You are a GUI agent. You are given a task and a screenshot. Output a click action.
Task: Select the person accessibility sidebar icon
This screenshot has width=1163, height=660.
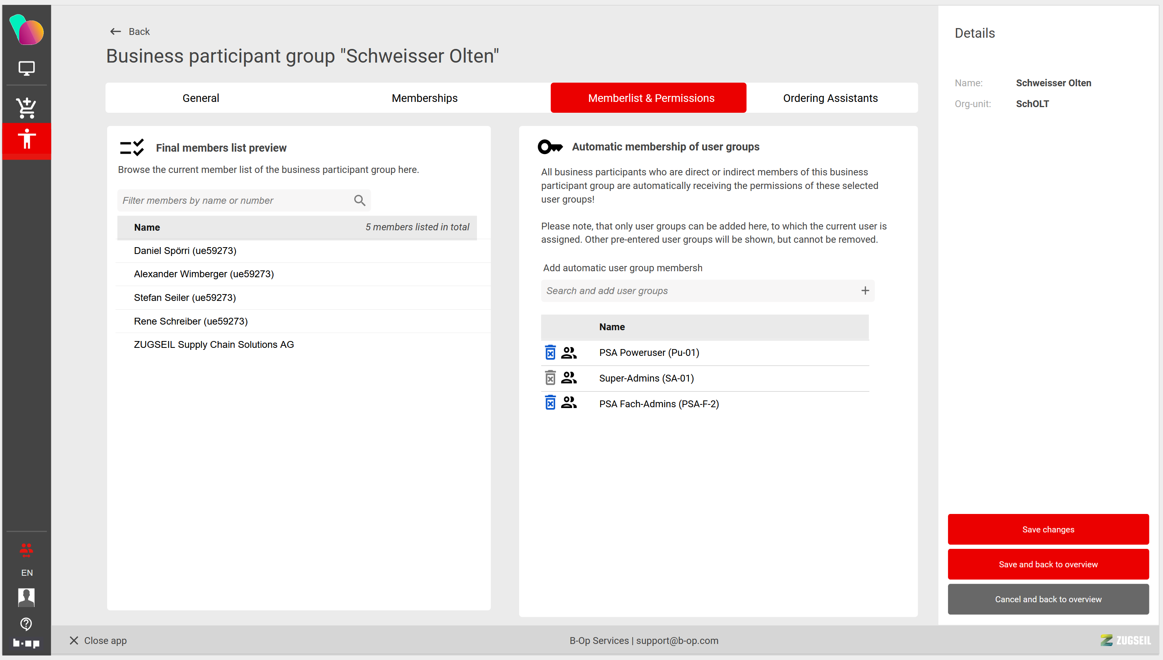(26, 139)
